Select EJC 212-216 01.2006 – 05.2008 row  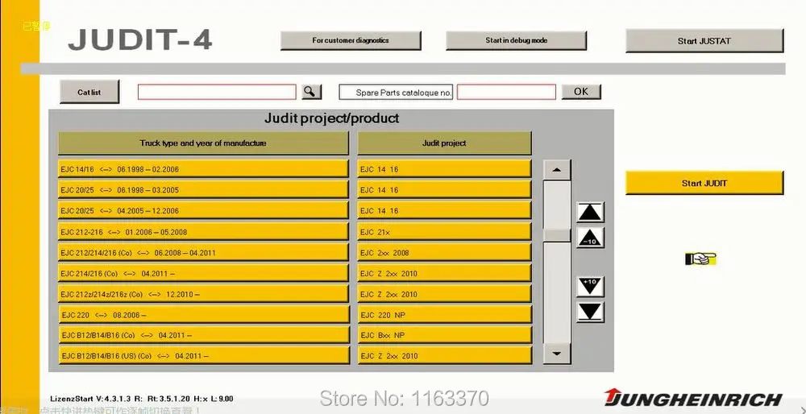click(x=203, y=232)
